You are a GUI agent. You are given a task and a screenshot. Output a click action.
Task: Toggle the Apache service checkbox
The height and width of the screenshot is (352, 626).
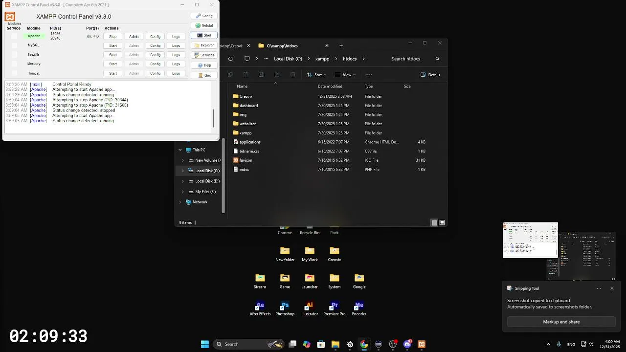click(x=14, y=36)
